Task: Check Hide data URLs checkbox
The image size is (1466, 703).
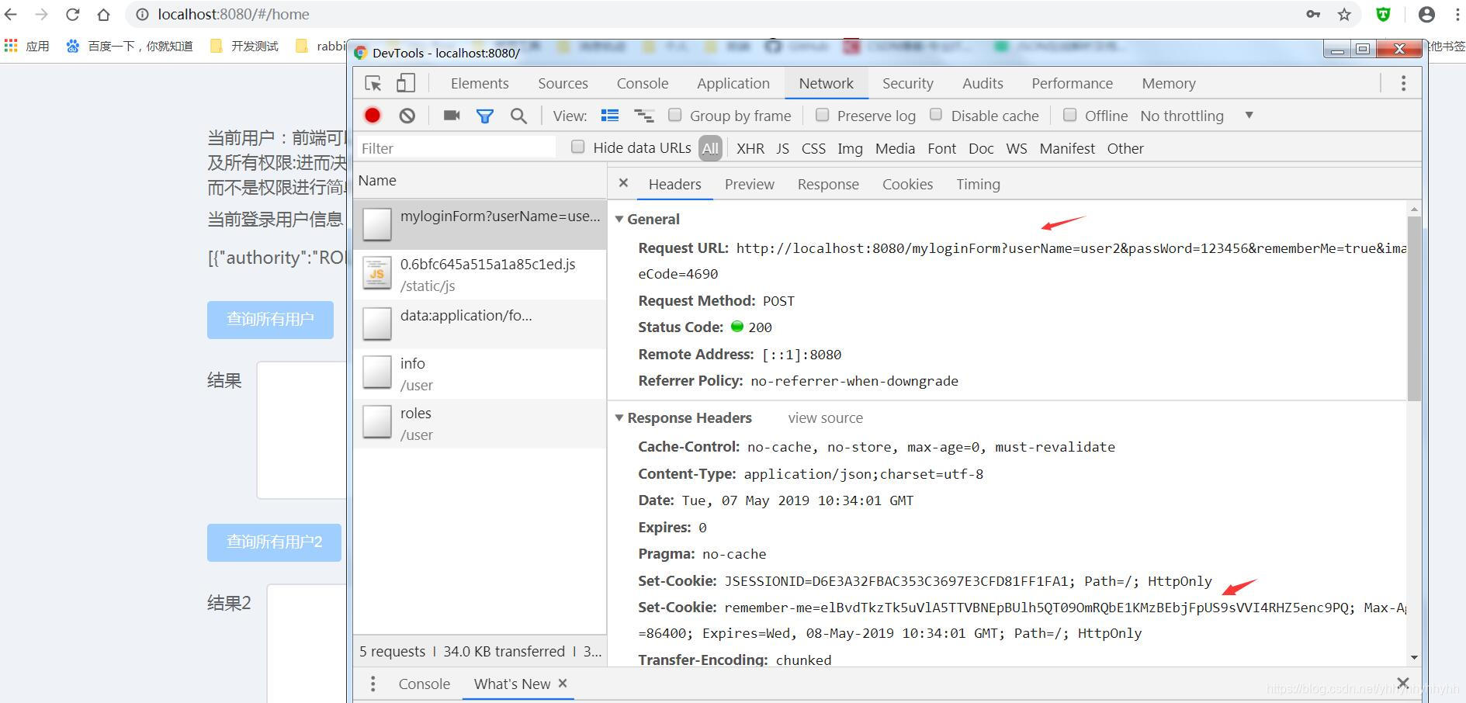Action: pyautogui.click(x=578, y=147)
